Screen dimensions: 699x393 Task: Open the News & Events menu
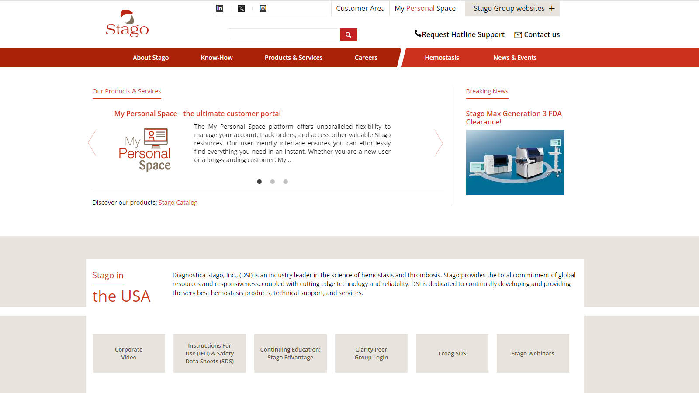pos(515,58)
